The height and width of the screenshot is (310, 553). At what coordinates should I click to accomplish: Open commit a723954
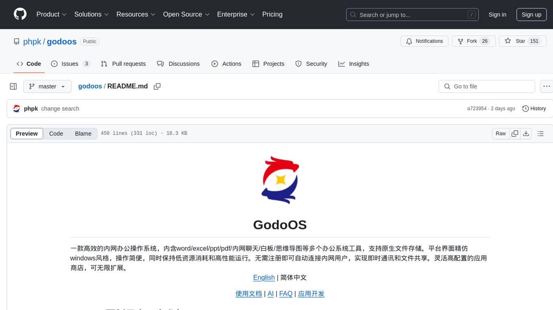point(477,109)
